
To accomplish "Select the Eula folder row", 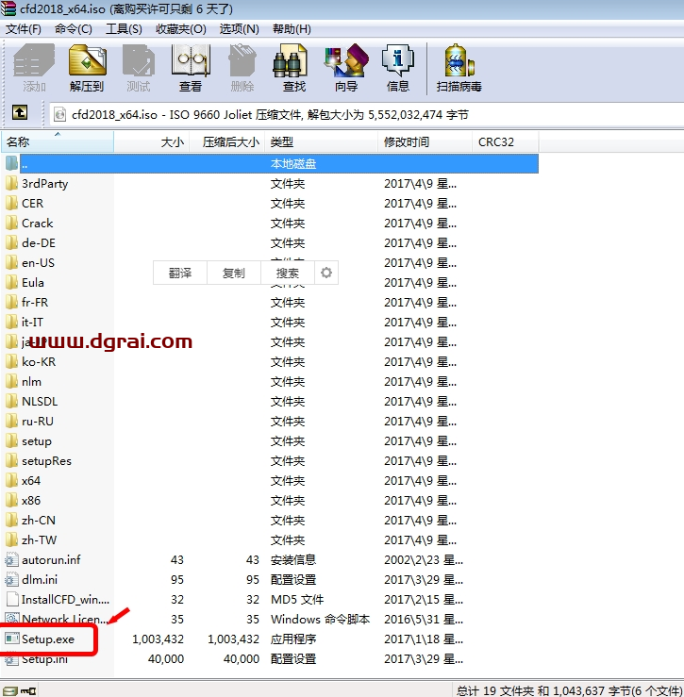I will point(270,282).
